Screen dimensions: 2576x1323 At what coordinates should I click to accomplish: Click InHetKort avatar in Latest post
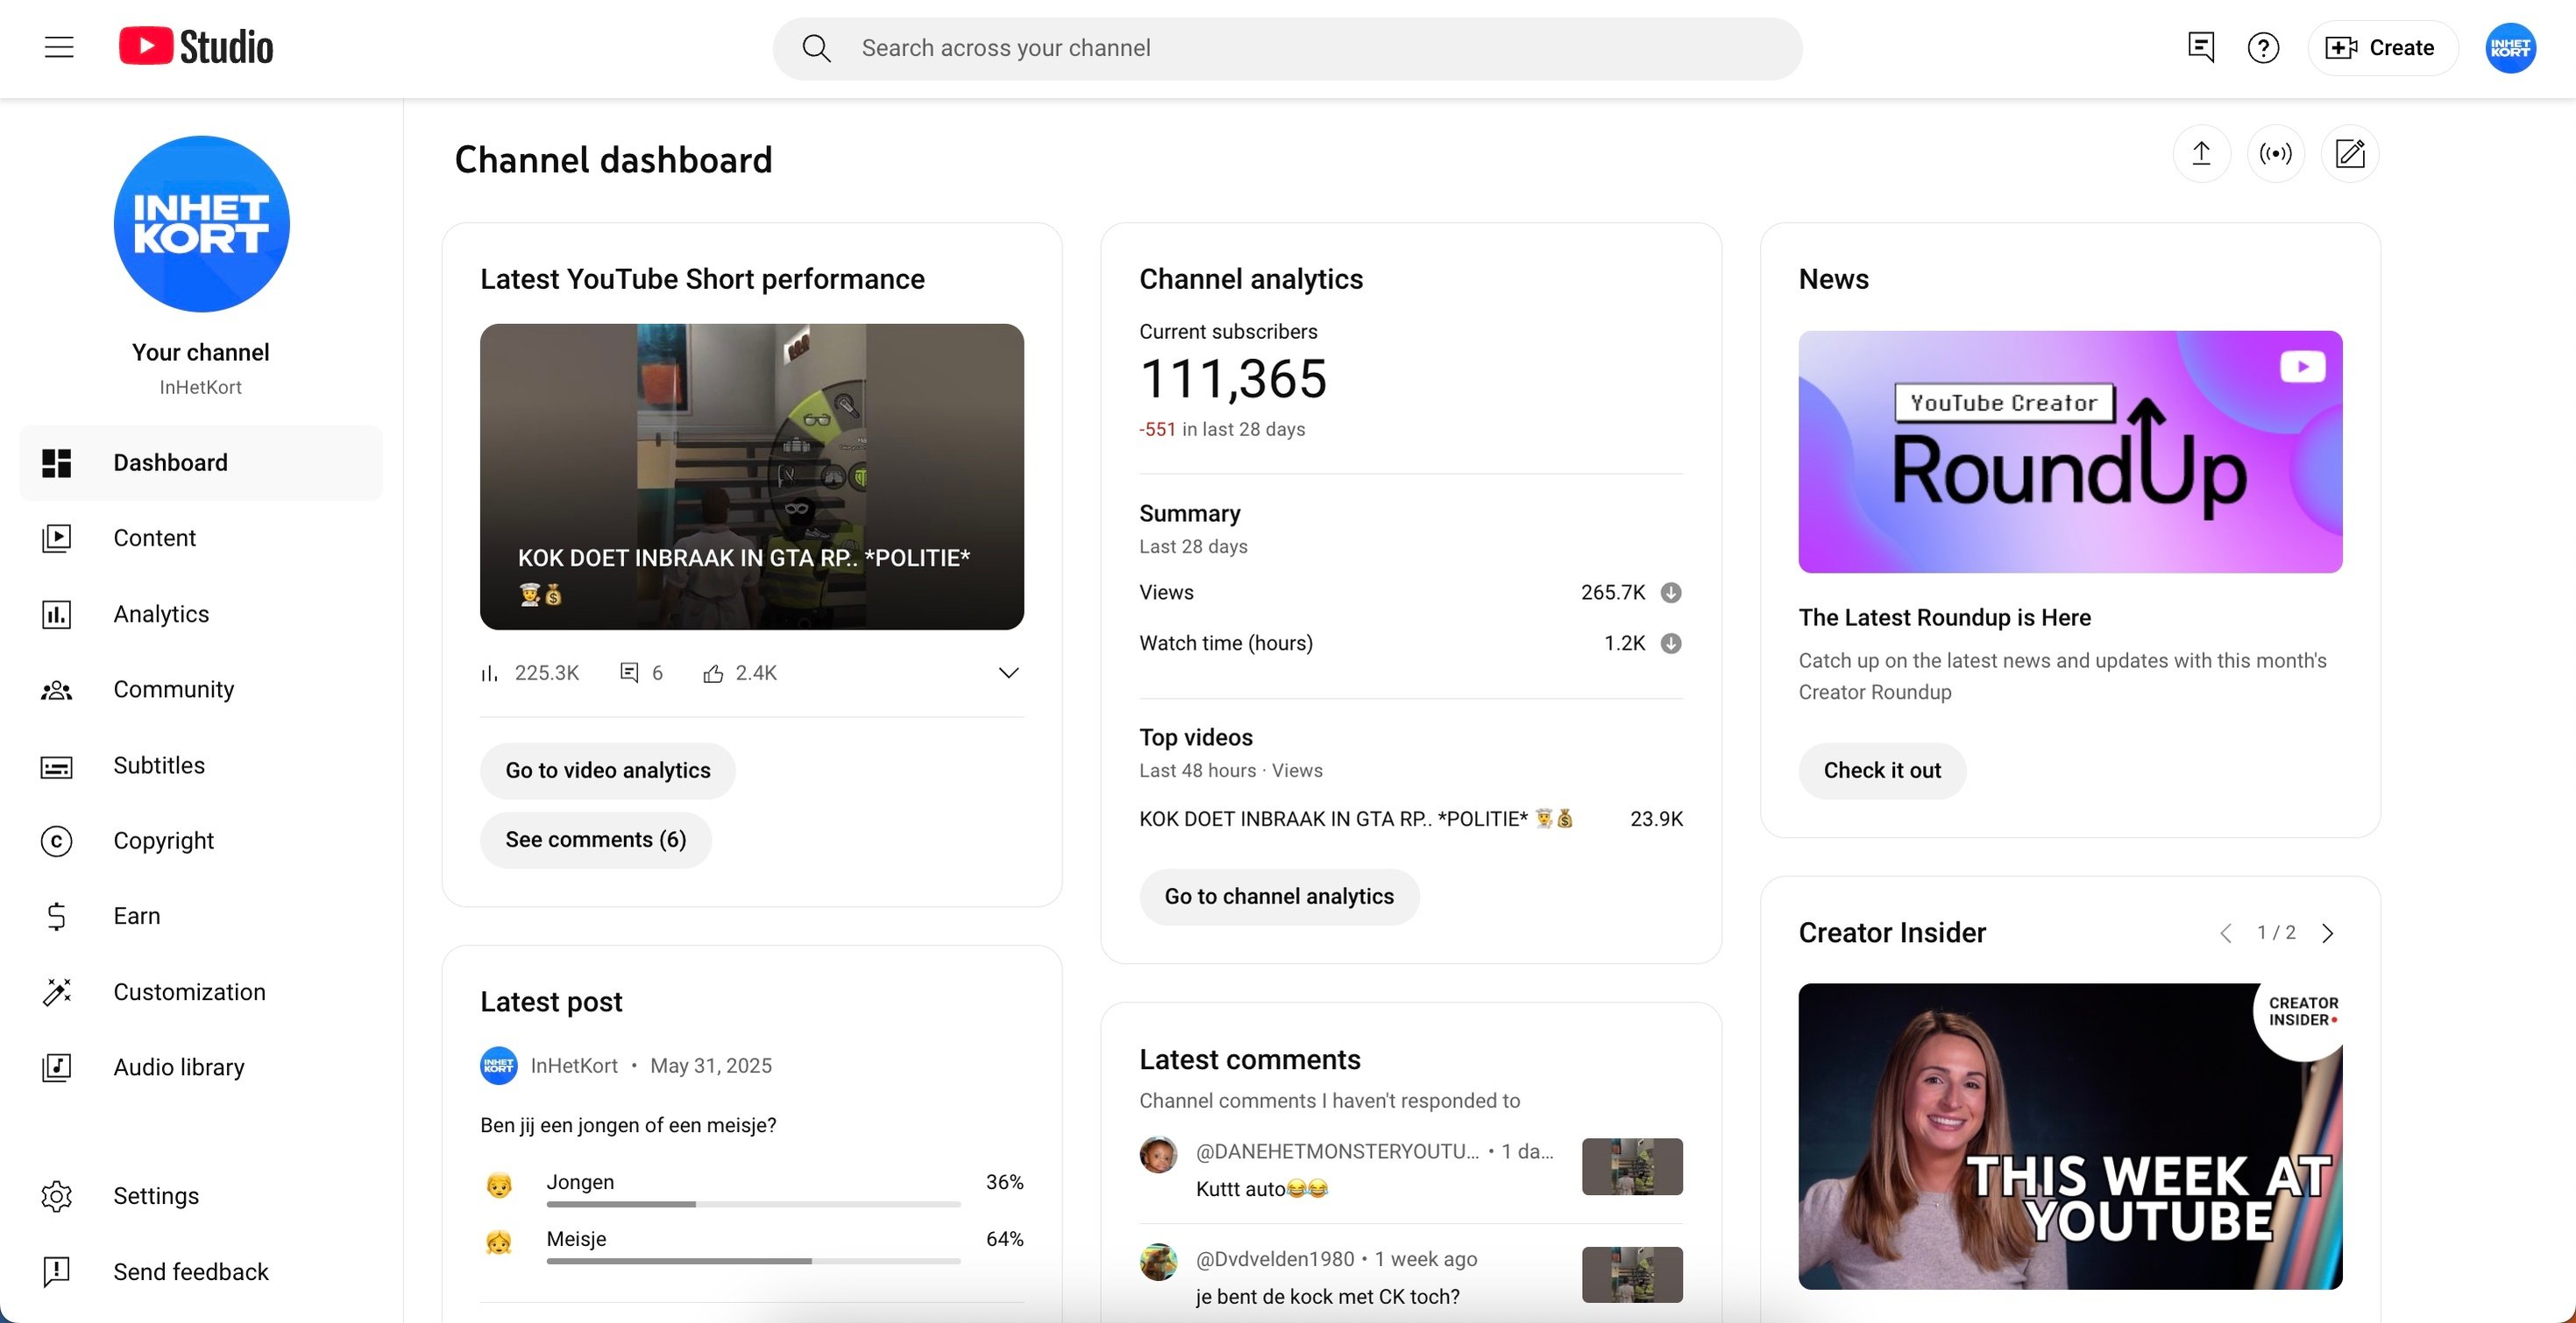498,1066
